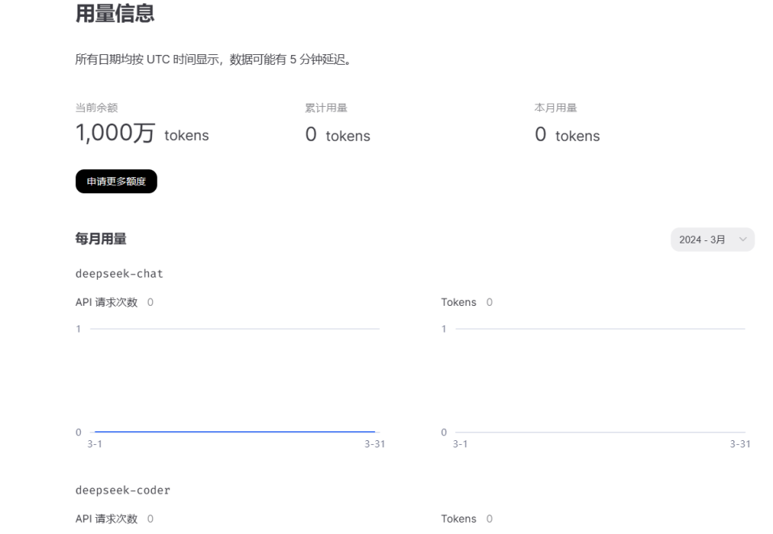Click API 请求次数 label under deepseek-chat
The image size is (773, 534).
tap(106, 302)
